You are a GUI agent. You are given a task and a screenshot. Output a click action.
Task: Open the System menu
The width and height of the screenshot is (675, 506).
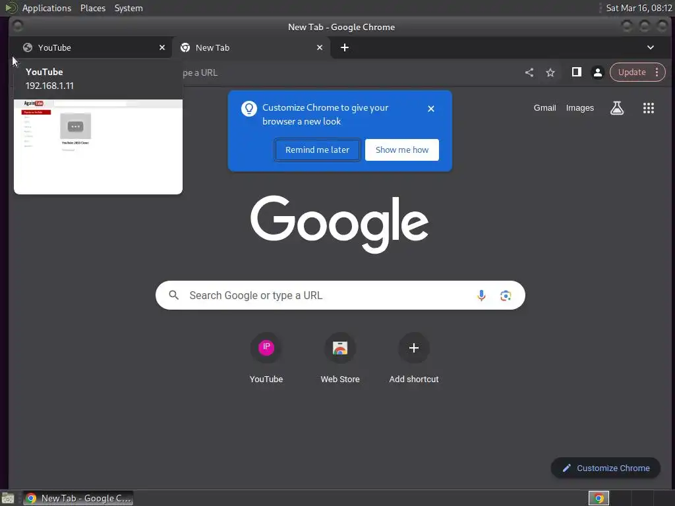pyautogui.click(x=129, y=8)
